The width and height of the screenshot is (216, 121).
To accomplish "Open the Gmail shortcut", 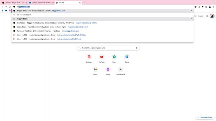I will click(x=95, y=71).
